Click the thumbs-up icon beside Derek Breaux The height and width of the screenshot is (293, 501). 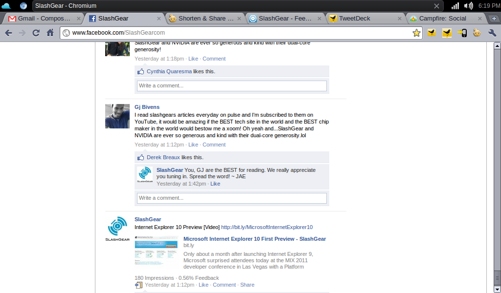(141, 157)
